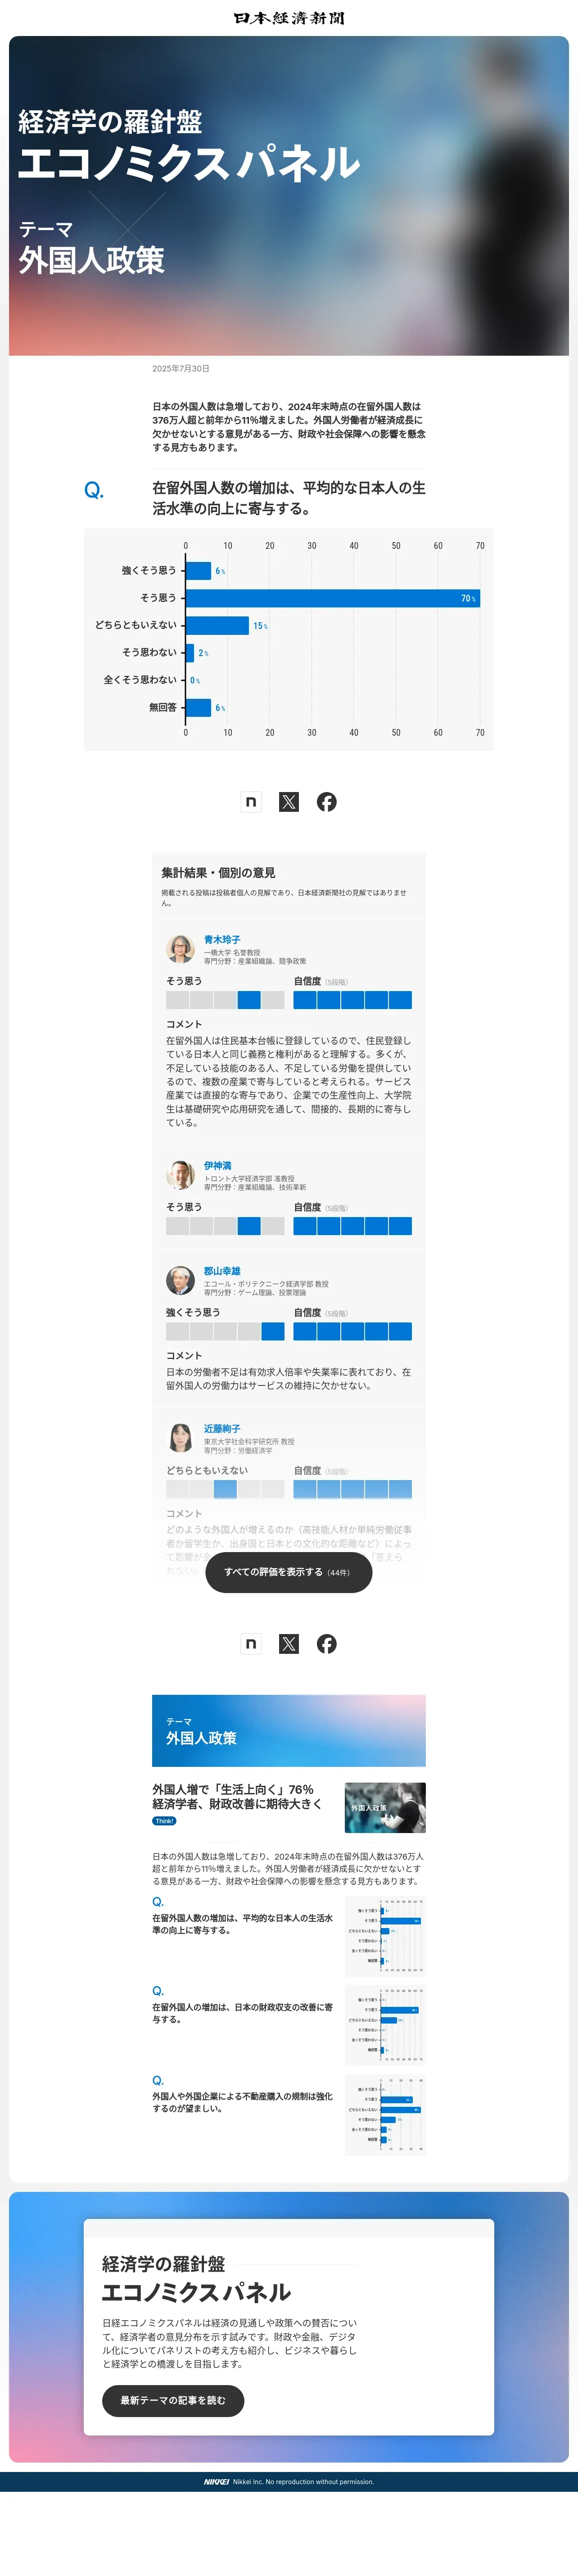Click 郡山幸雄's 強くそう思う rating bar
This screenshot has width=578, height=2576.
(225, 1331)
